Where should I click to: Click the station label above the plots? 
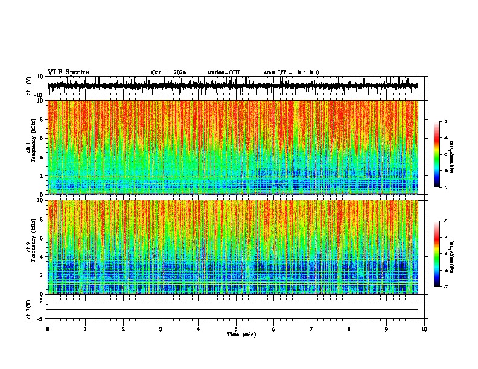[223, 72]
